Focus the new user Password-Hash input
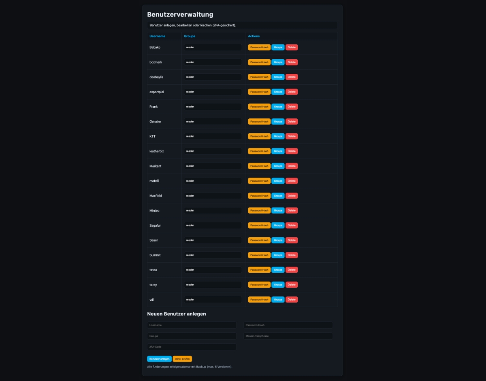The height and width of the screenshot is (381, 486). 288,325
